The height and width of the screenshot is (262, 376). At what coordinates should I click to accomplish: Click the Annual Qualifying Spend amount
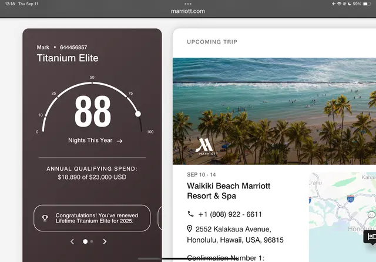(x=92, y=177)
